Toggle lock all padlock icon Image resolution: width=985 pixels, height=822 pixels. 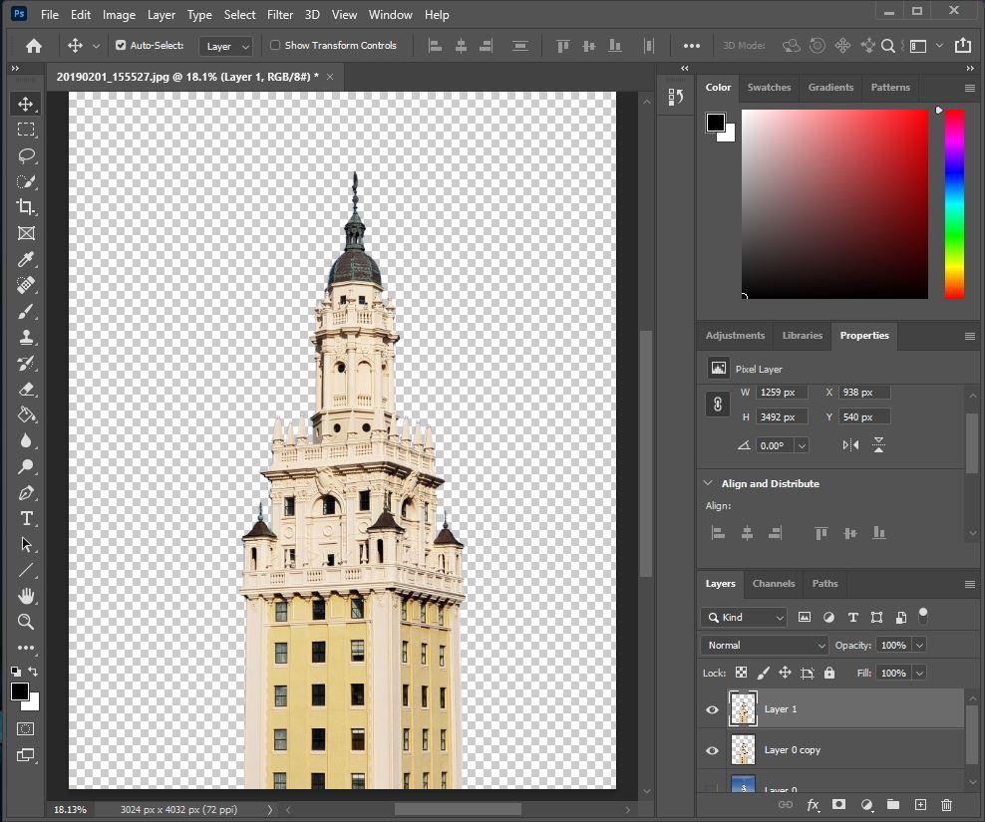pos(829,674)
